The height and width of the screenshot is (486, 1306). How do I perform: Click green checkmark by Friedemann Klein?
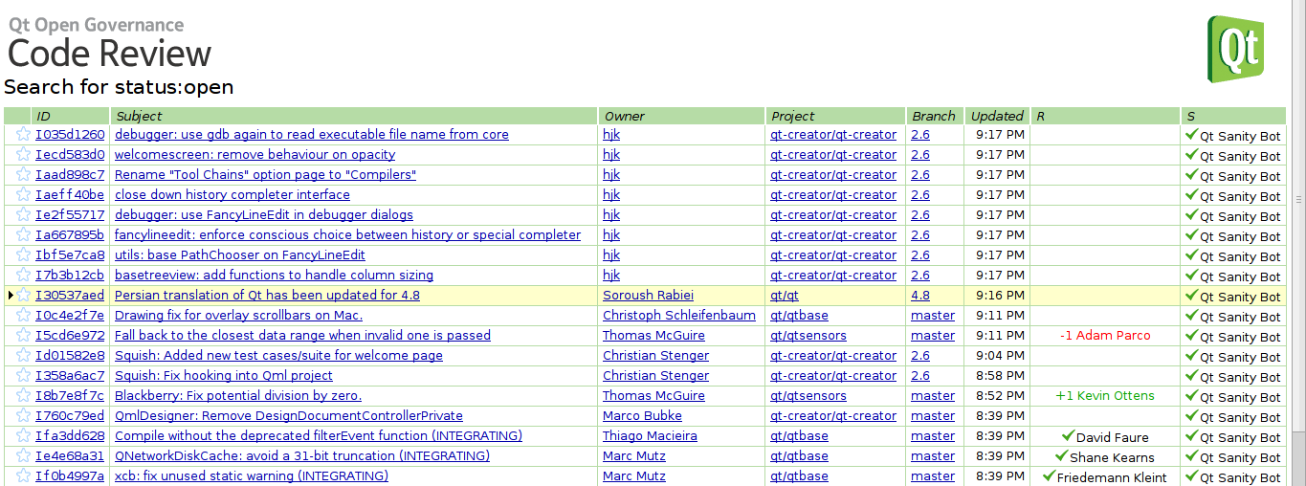[1048, 476]
